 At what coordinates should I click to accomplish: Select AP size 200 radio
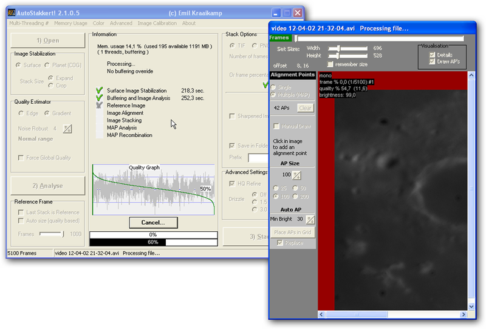(x=295, y=197)
